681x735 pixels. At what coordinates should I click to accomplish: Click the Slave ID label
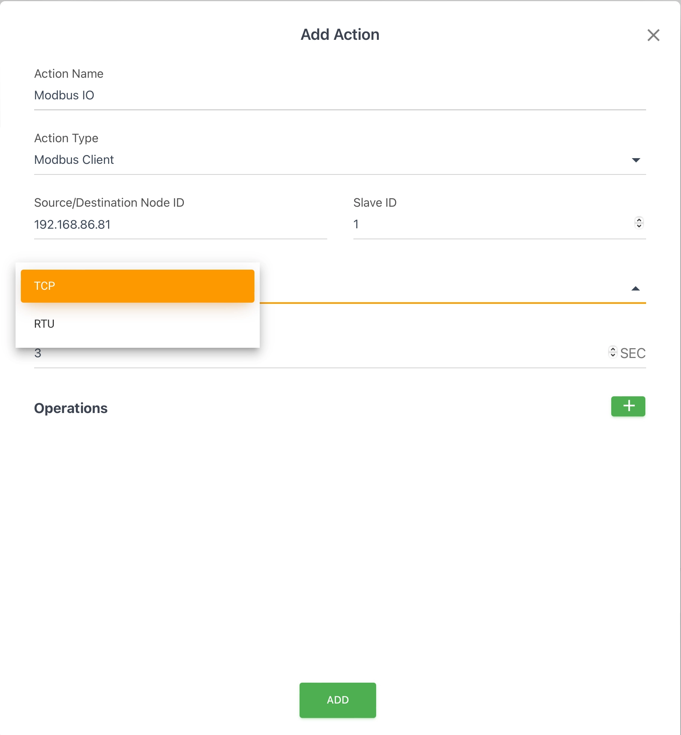pyautogui.click(x=375, y=203)
